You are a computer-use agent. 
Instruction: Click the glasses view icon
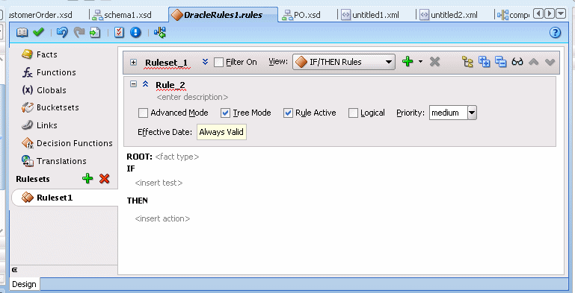pyautogui.click(x=517, y=62)
